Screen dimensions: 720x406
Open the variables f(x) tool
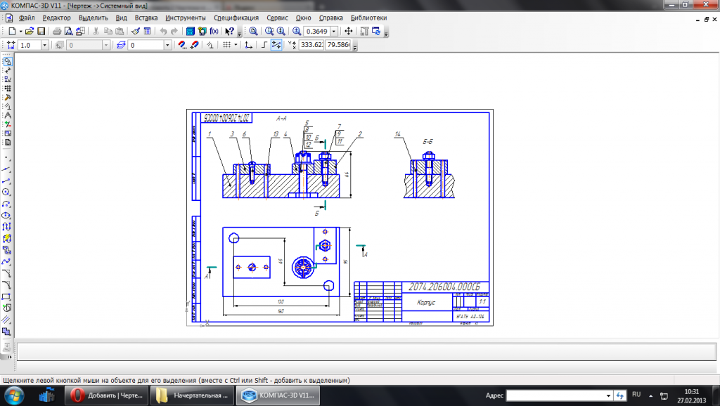point(214,31)
